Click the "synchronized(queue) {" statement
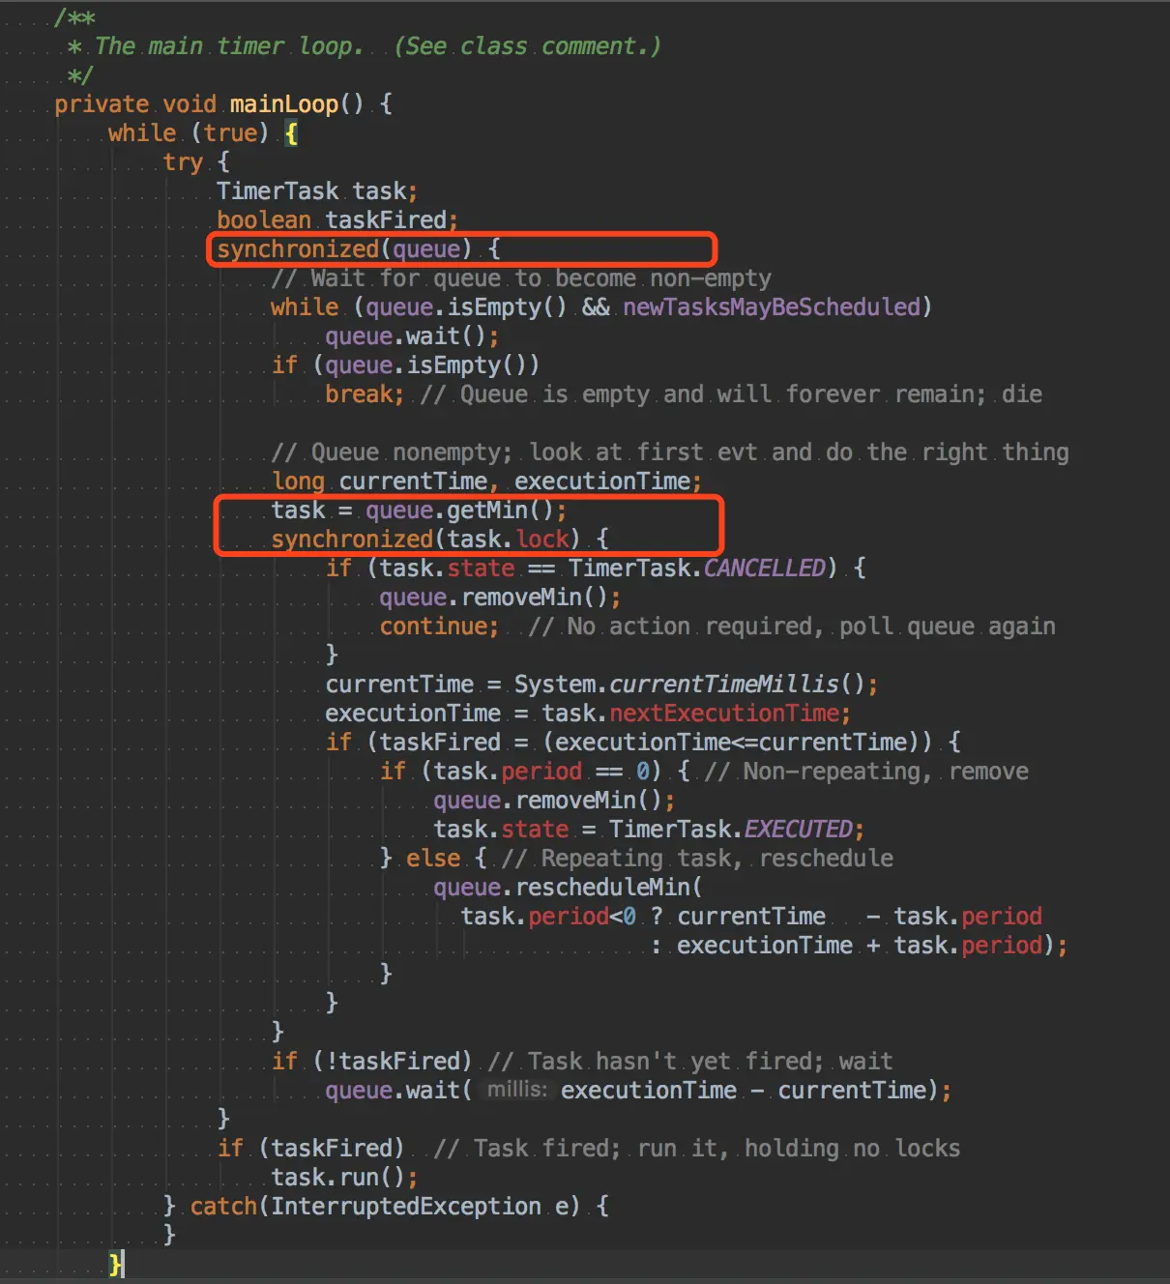 (359, 249)
